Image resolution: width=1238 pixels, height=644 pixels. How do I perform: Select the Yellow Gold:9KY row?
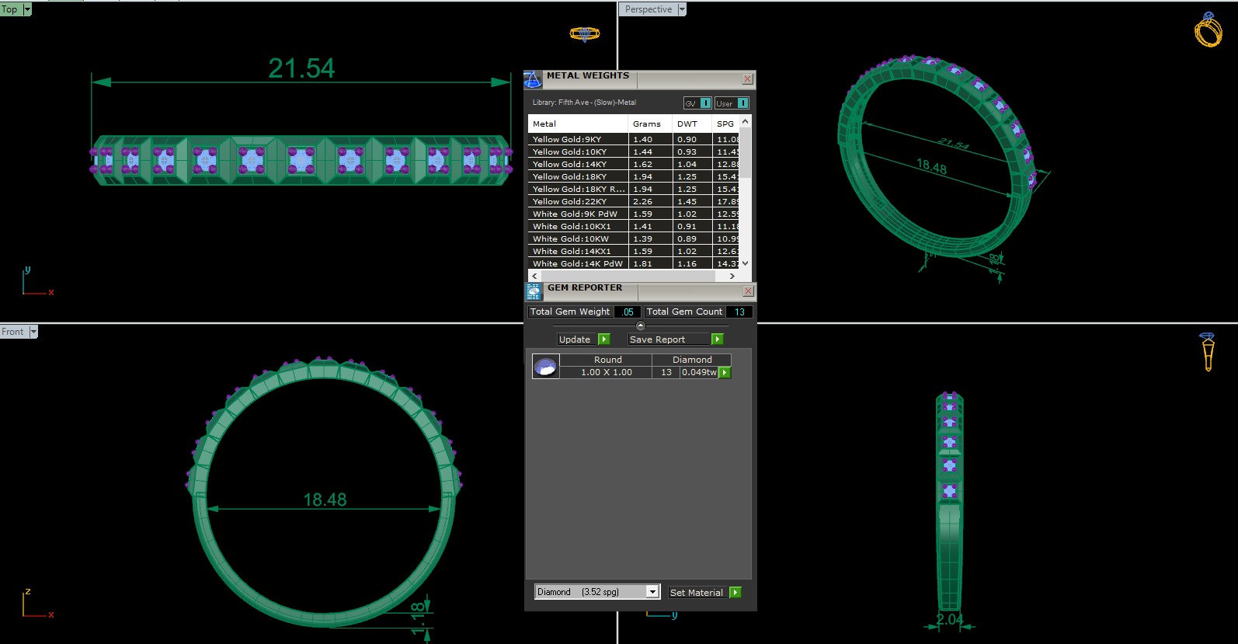pyautogui.click(x=634, y=140)
